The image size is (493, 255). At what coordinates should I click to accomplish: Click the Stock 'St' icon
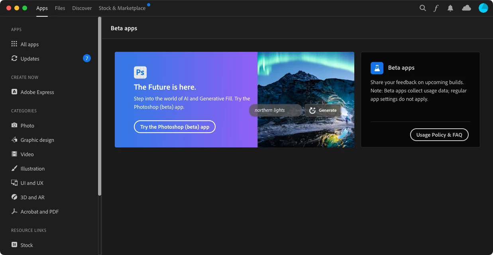pos(14,245)
